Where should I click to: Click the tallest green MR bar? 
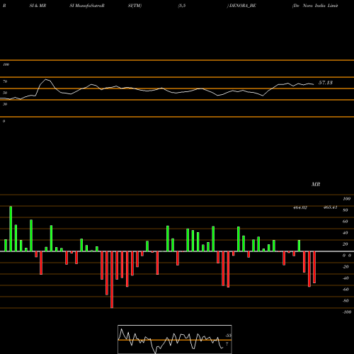tap(11, 229)
